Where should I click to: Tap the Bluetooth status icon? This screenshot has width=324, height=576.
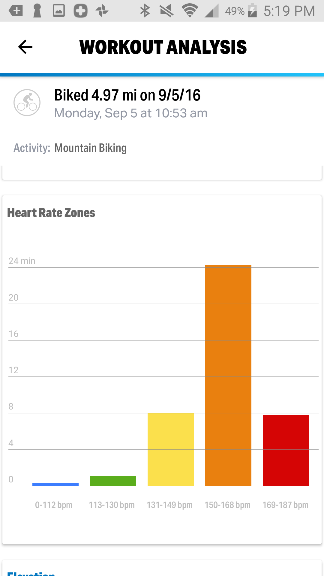(145, 11)
